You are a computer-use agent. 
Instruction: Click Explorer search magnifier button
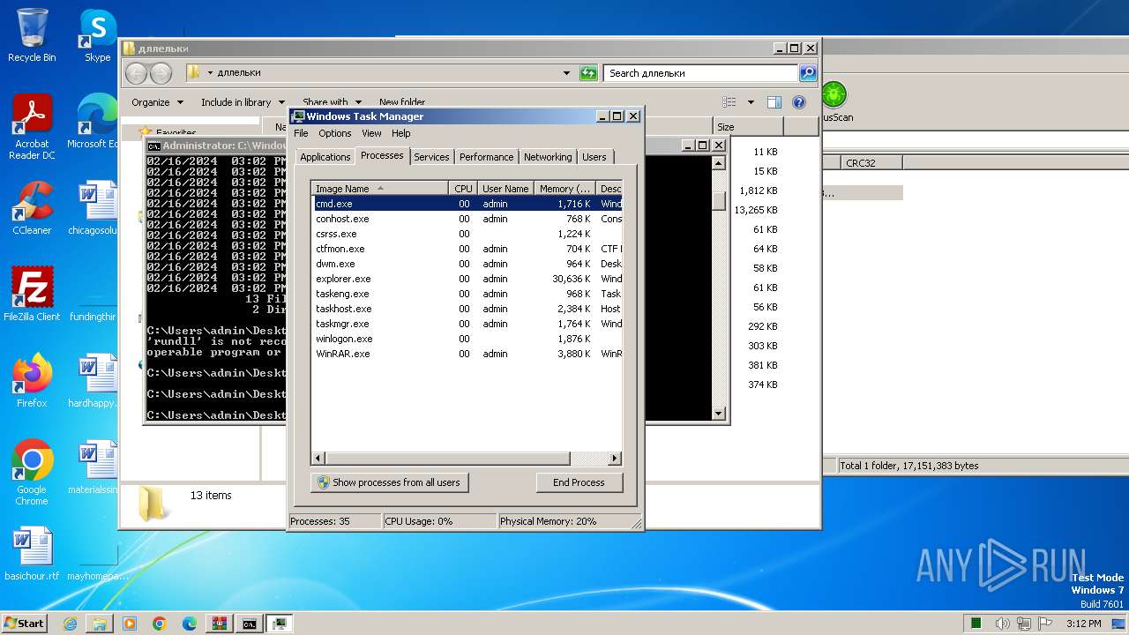tap(808, 73)
